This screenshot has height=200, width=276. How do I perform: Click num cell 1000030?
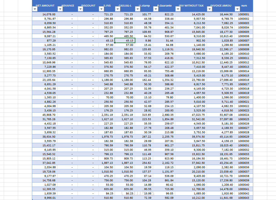pyautogui.click(x=243, y=141)
